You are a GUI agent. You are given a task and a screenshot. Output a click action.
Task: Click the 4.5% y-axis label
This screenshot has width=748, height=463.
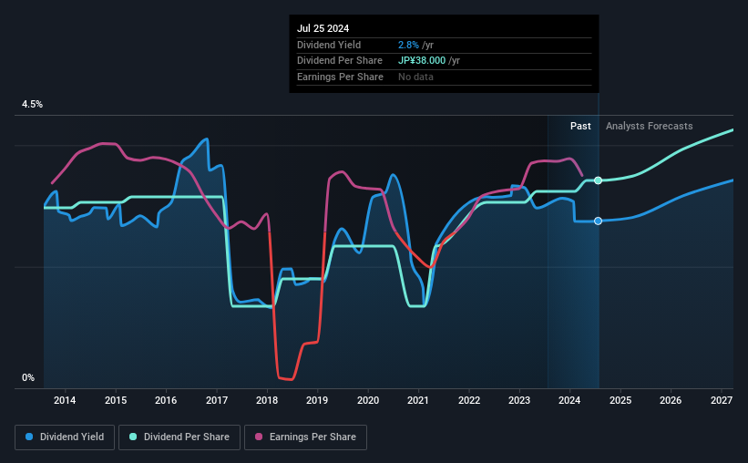tap(33, 105)
